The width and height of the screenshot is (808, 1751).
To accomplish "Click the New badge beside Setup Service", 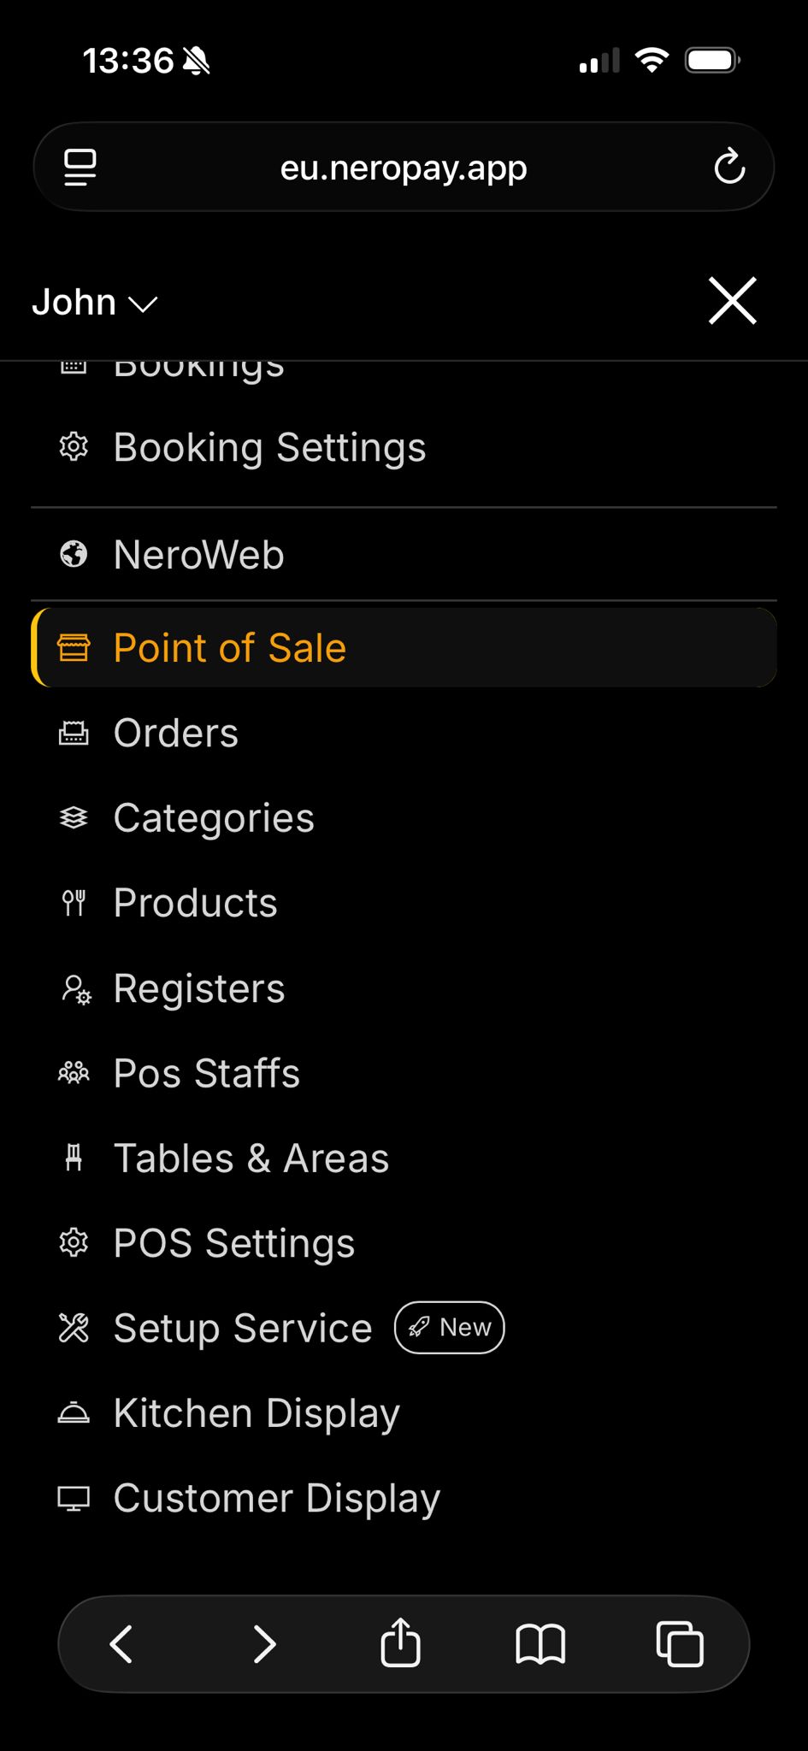I will [450, 1328].
